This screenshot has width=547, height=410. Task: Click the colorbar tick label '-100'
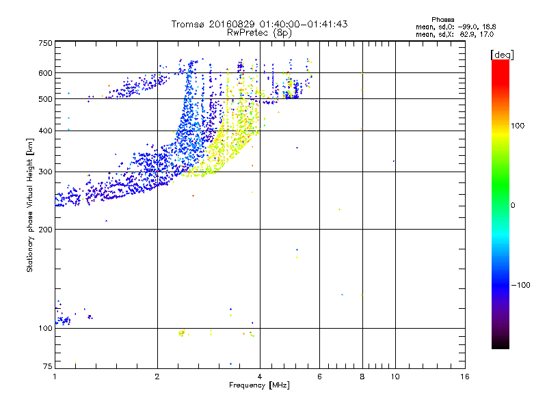point(521,285)
